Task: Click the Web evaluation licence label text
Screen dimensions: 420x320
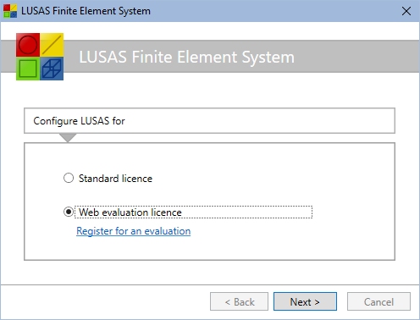Action: click(x=130, y=212)
